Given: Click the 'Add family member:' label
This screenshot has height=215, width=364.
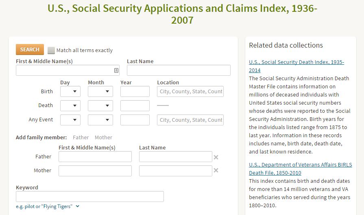Looking at the screenshot, I should click(x=41, y=137).
